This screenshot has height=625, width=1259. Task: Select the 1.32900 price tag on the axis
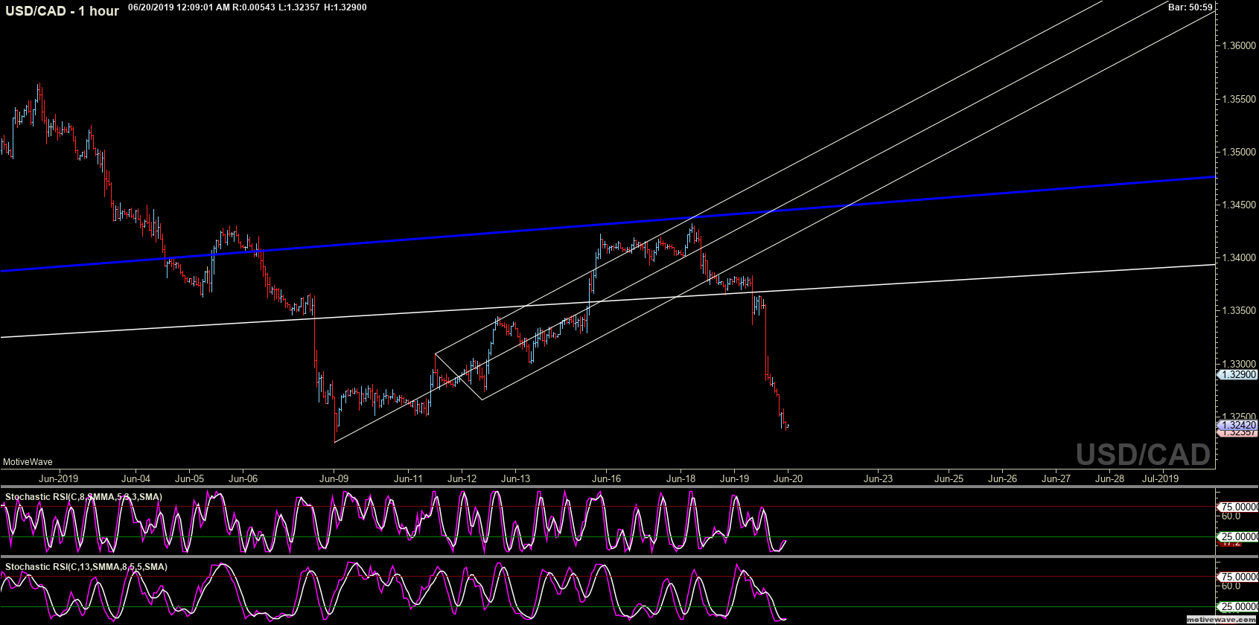coord(1237,375)
